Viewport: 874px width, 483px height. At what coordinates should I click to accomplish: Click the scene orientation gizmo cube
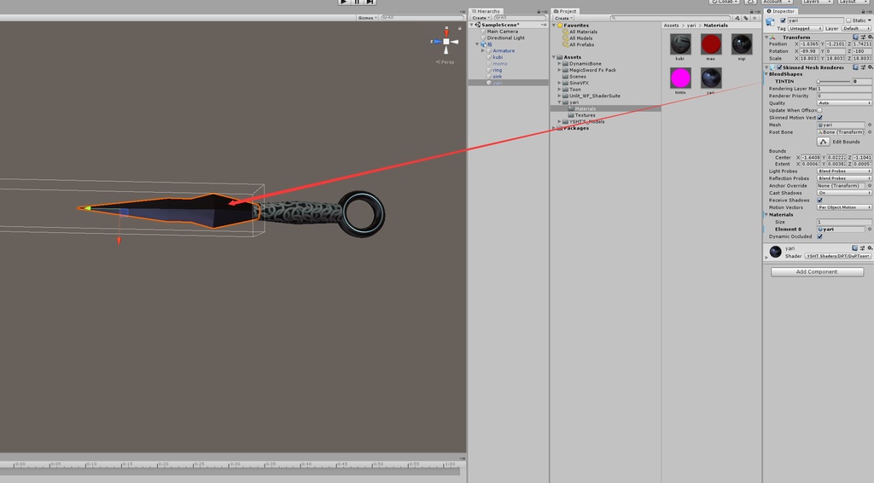click(x=446, y=41)
